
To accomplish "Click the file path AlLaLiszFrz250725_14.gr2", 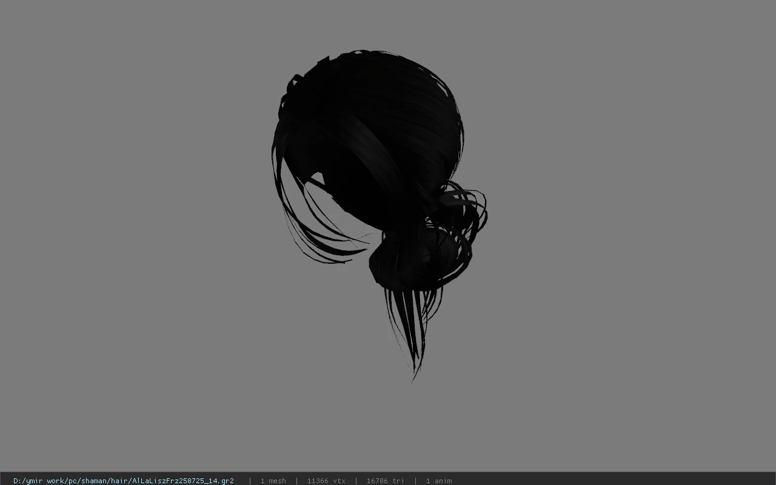I will pyautogui.click(x=124, y=481).
